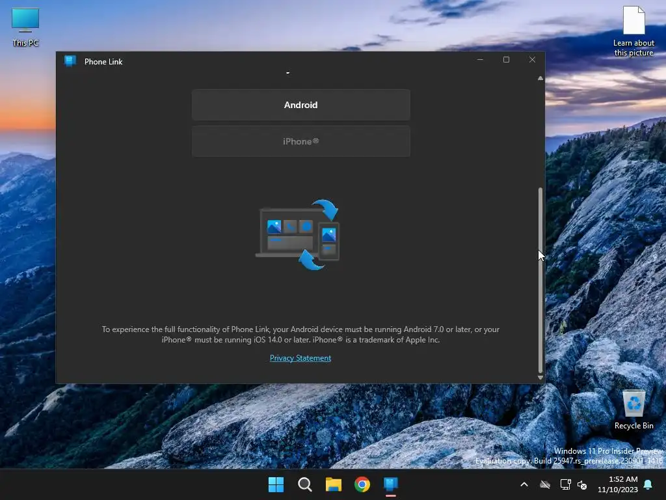The image size is (666, 500).
Task: Launch Google Chrome from taskbar
Action: (362, 484)
